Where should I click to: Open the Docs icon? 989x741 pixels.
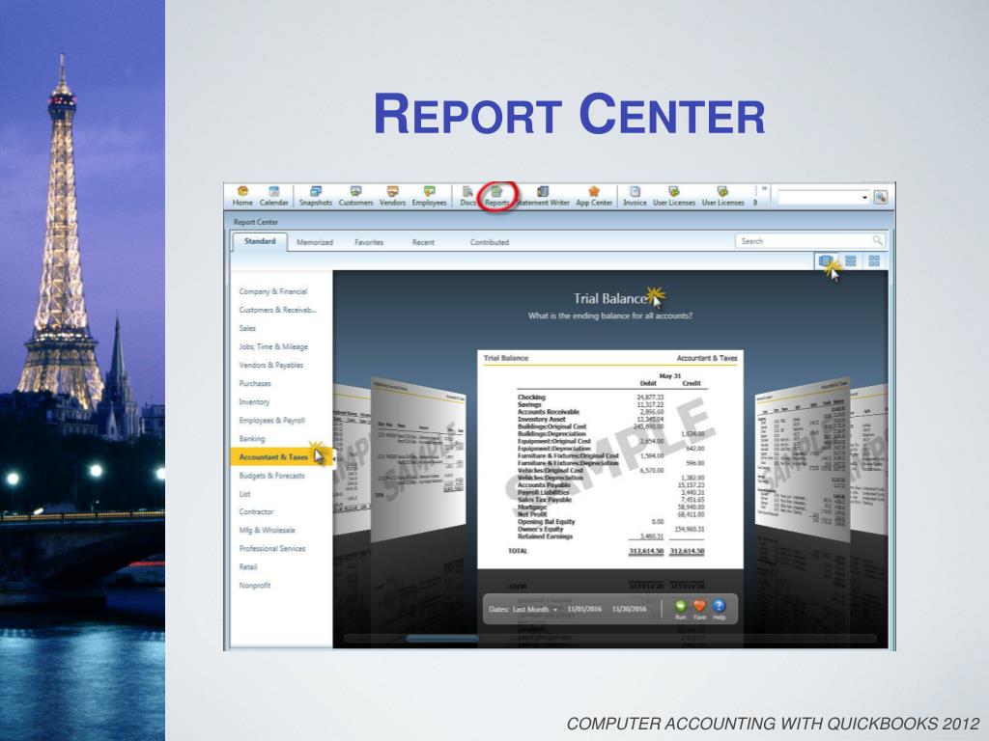(x=468, y=196)
